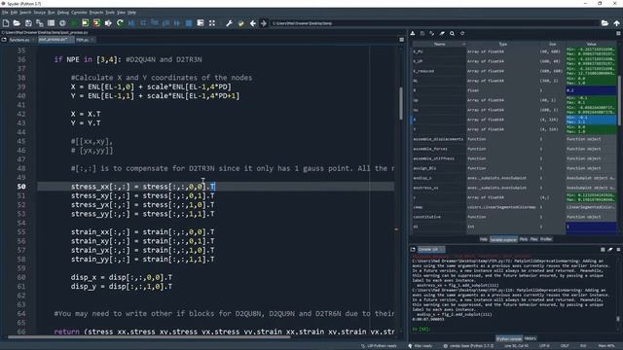Open the Edit menu

point(14,13)
